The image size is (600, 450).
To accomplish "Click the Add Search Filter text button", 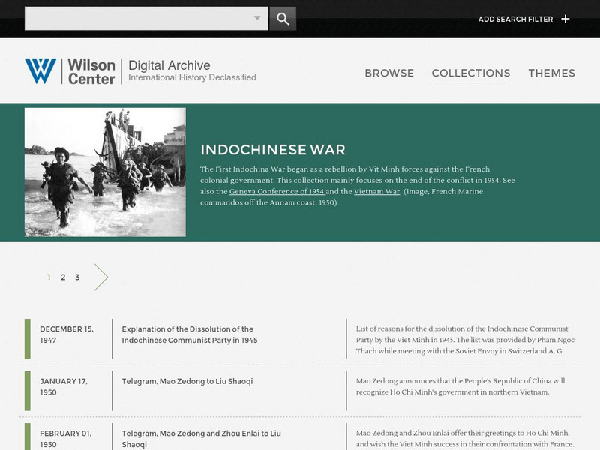I will point(515,19).
